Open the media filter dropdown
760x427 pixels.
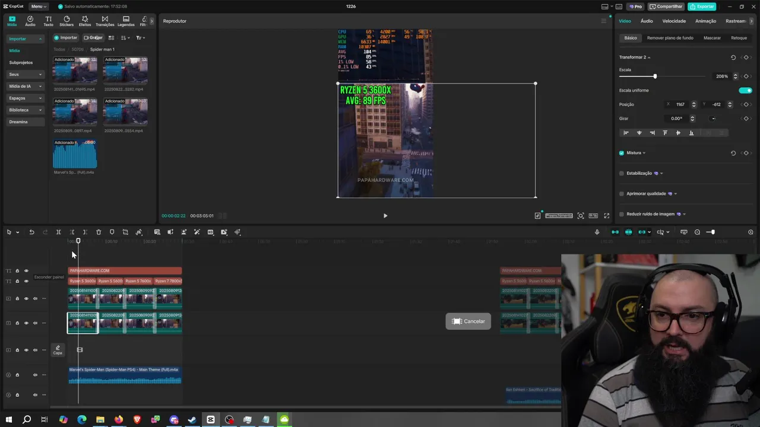pyautogui.click(x=140, y=37)
